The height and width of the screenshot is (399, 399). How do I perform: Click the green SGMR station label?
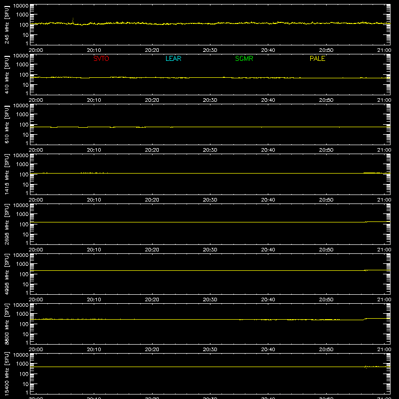coord(244,58)
